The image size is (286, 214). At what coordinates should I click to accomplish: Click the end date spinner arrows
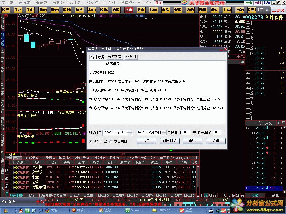(164, 133)
